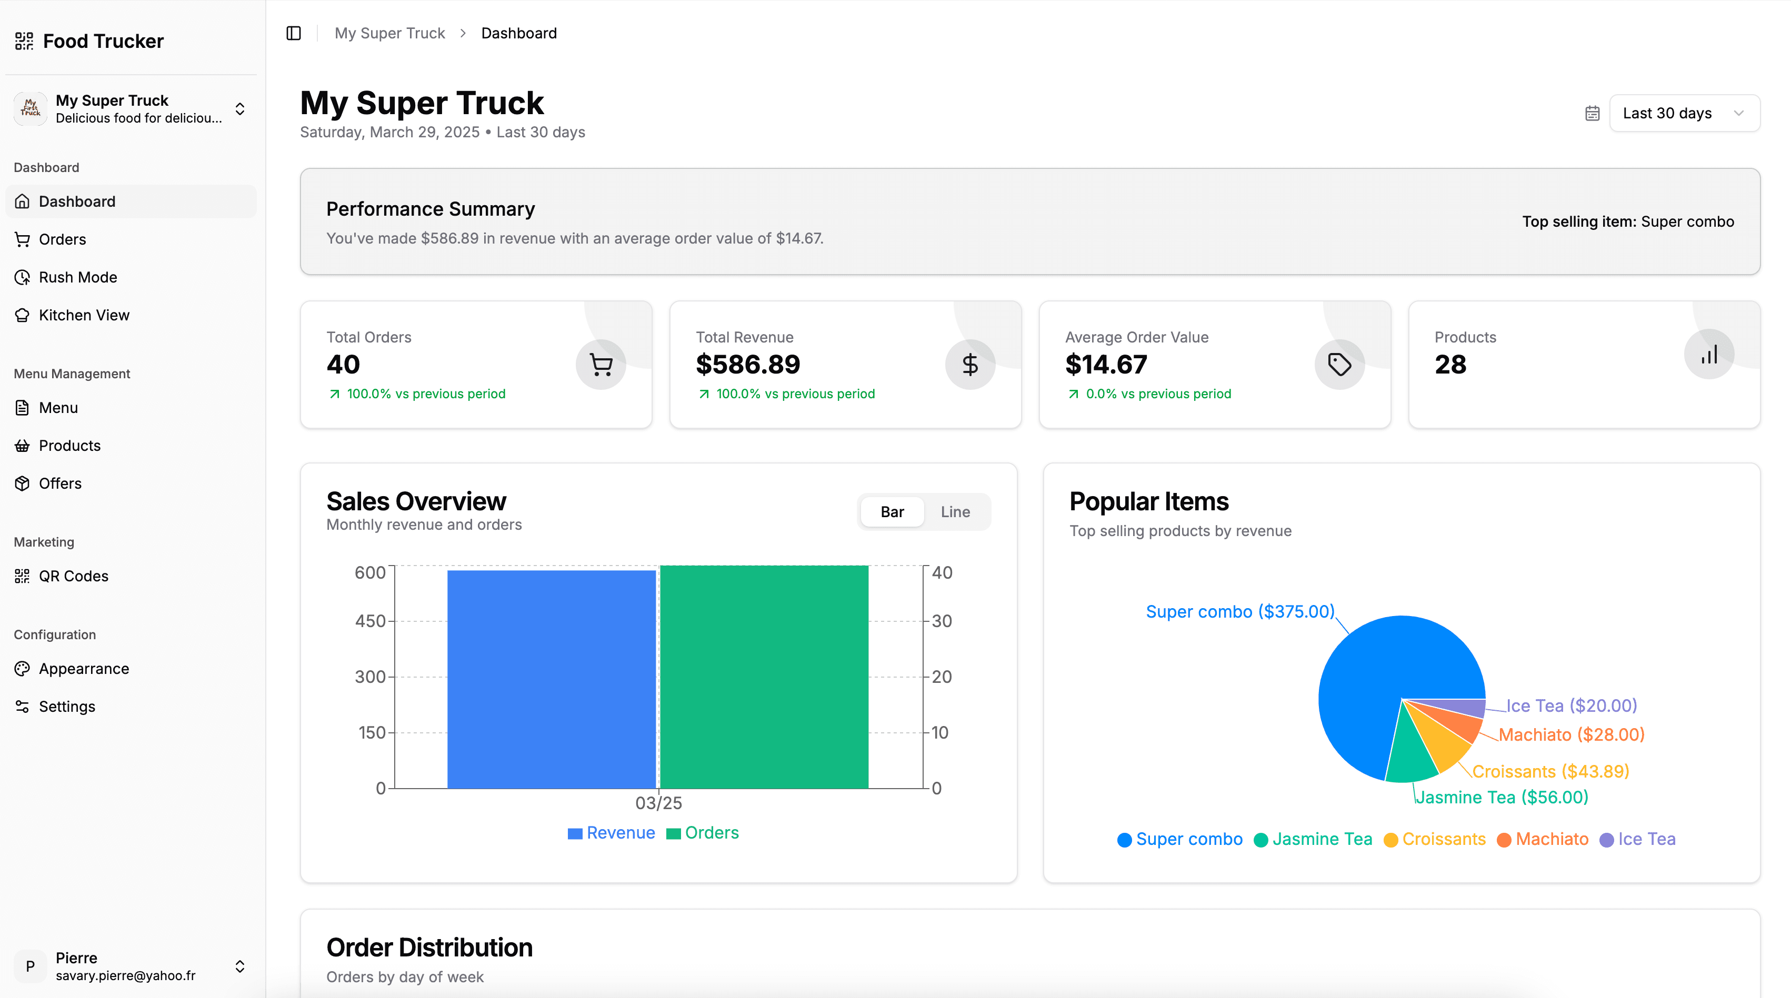This screenshot has width=1791, height=998.
Task: Open the Last 30 days date range dropdown
Action: click(1685, 113)
